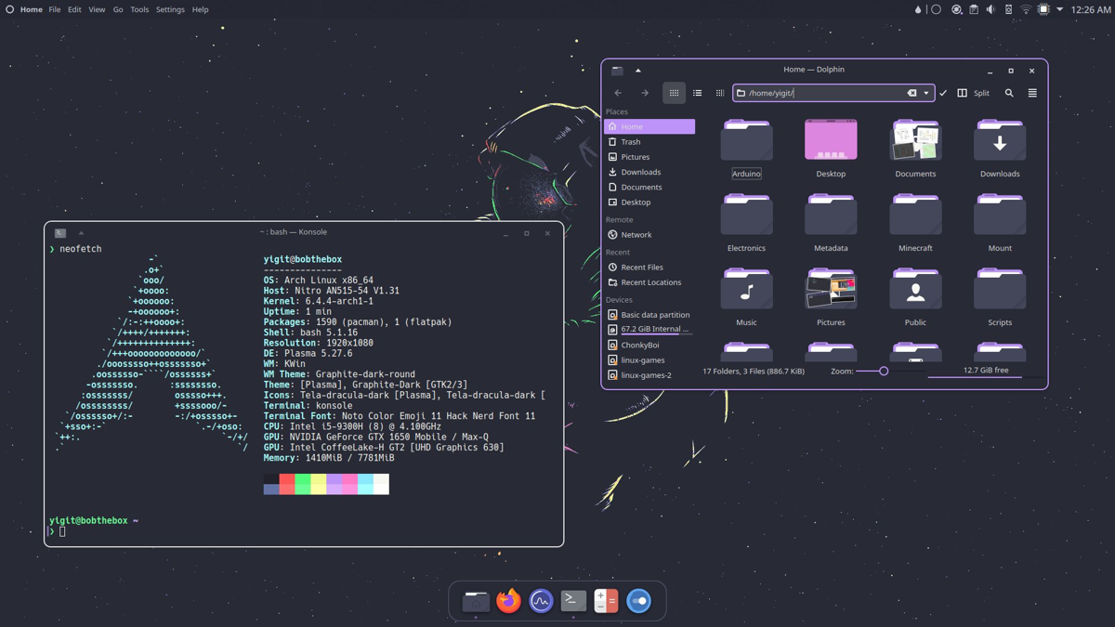Launch calculator from the dock

606,601
